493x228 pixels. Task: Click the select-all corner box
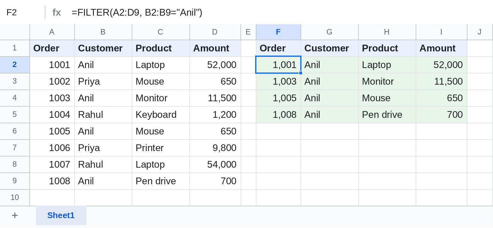click(15, 32)
